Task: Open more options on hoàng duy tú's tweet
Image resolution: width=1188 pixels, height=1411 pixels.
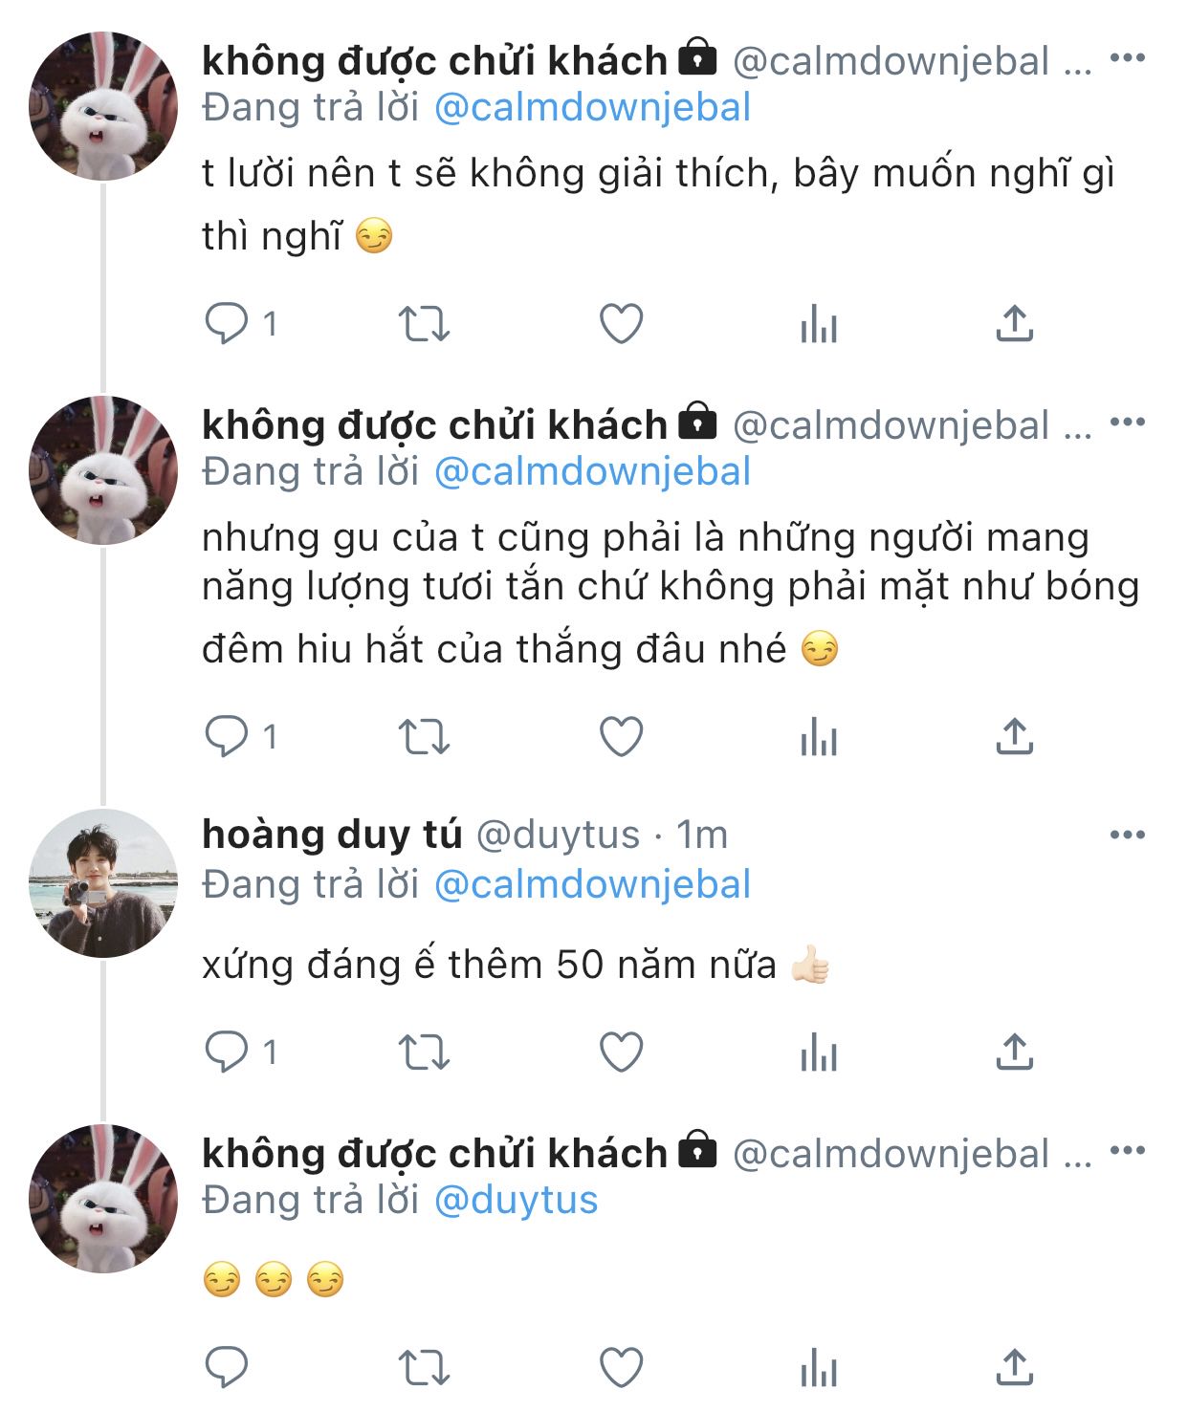Action: click(x=1127, y=835)
